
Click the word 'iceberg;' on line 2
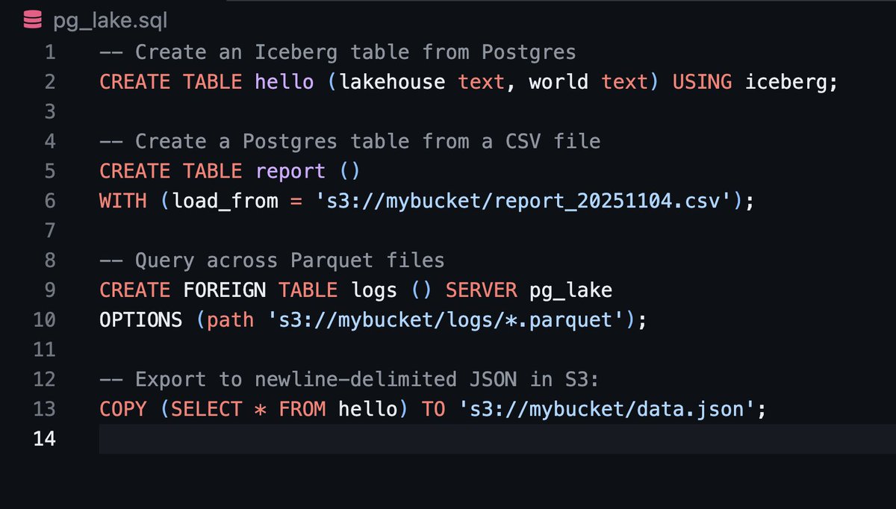[x=792, y=83]
